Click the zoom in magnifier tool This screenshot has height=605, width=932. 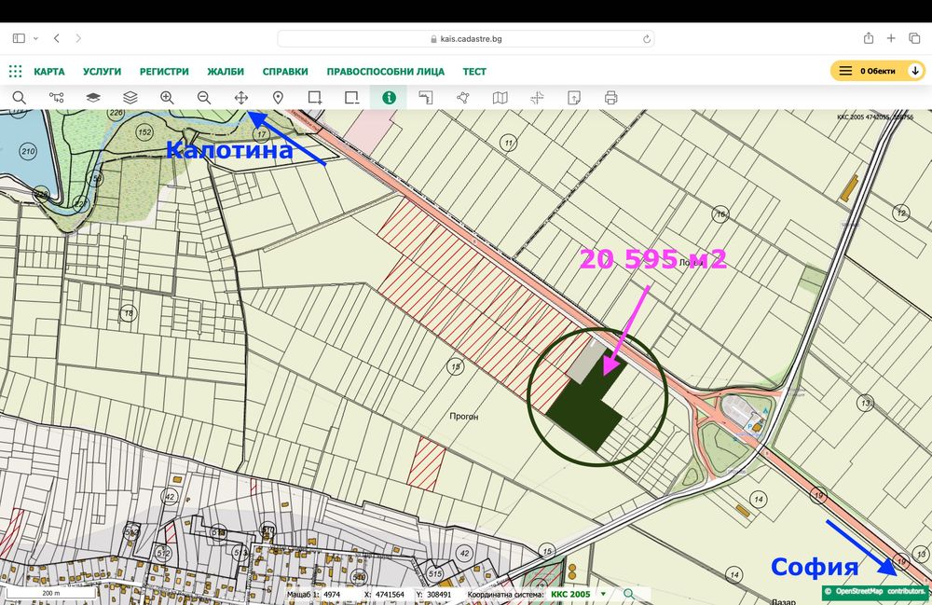click(x=167, y=98)
